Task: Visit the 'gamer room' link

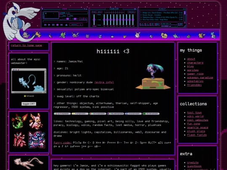Action: pos(195,74)
